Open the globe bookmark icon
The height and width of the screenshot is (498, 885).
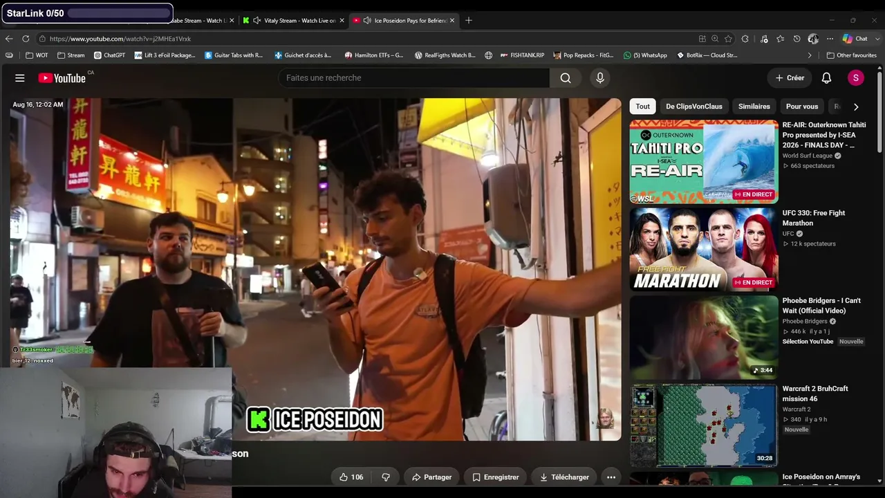coord(489,55)
